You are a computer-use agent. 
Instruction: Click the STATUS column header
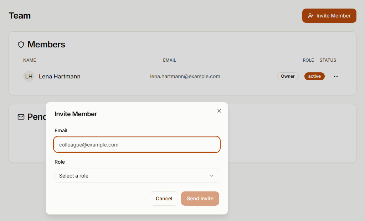[328, 60]
